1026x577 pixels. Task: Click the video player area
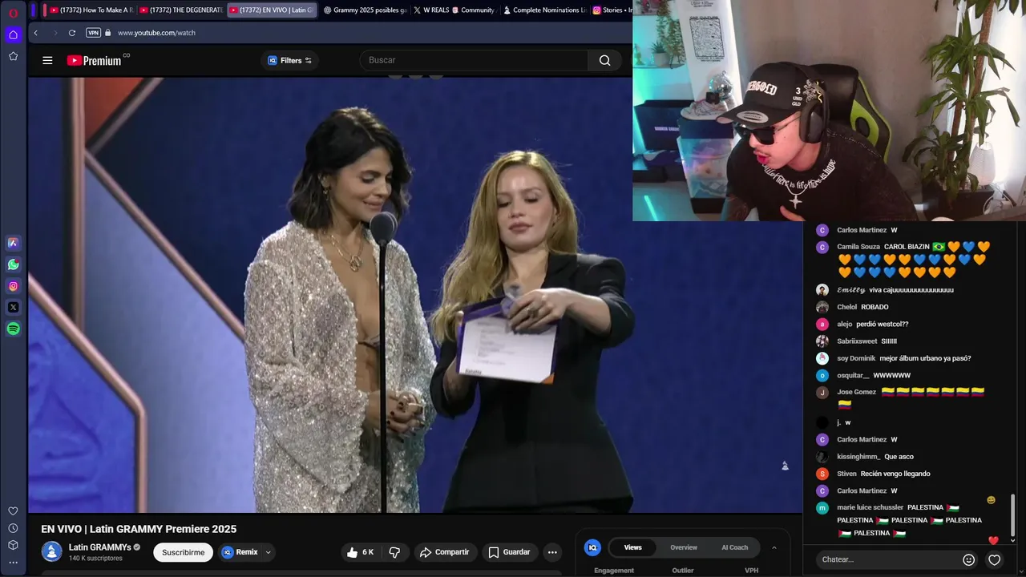415,295
